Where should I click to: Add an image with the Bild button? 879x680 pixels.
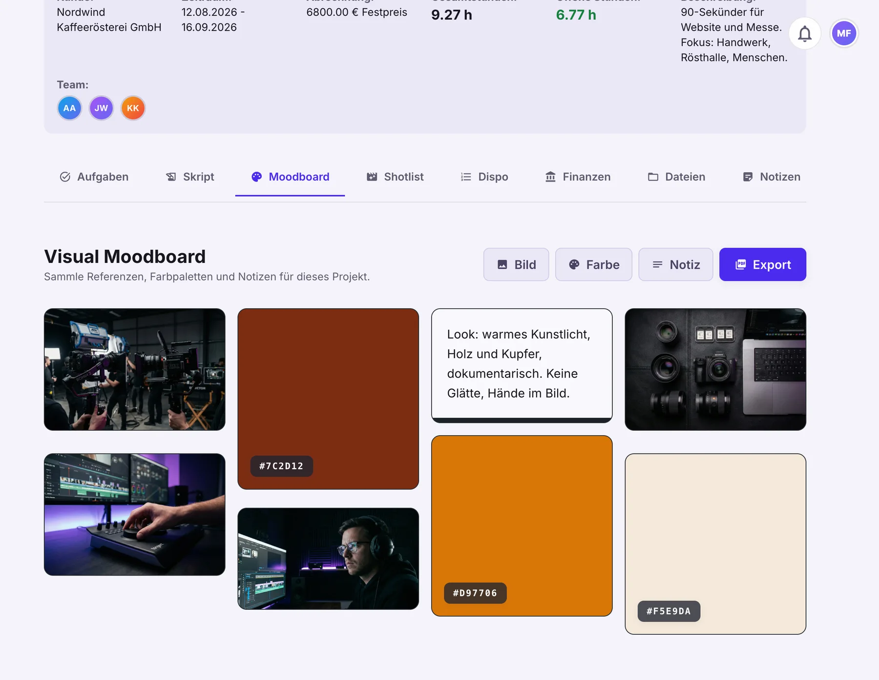516,264
